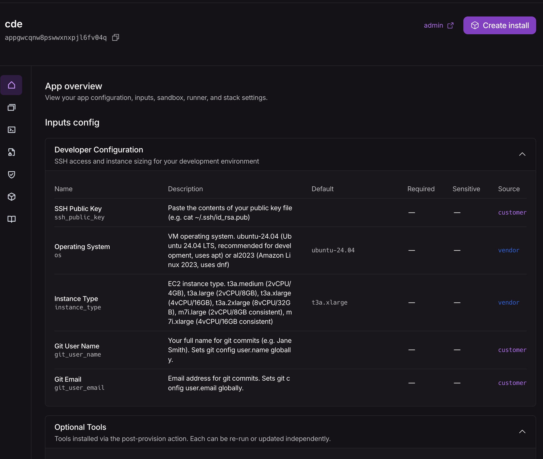The height and width of the screenshot is (459, 543).
Task: Click the Description column header
Action: tap(185, 189)
